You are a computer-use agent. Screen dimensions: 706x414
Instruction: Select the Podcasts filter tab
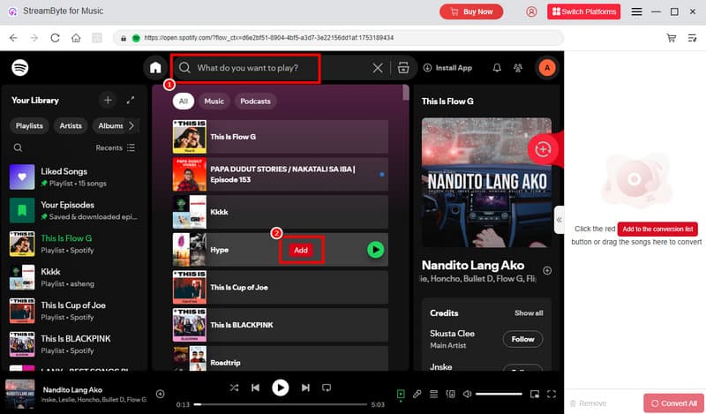pos(255,102)
